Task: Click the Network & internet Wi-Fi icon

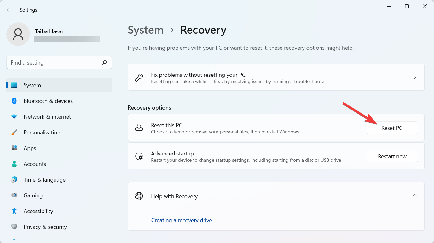Action: pyautogui.click(x=14, y=117)
